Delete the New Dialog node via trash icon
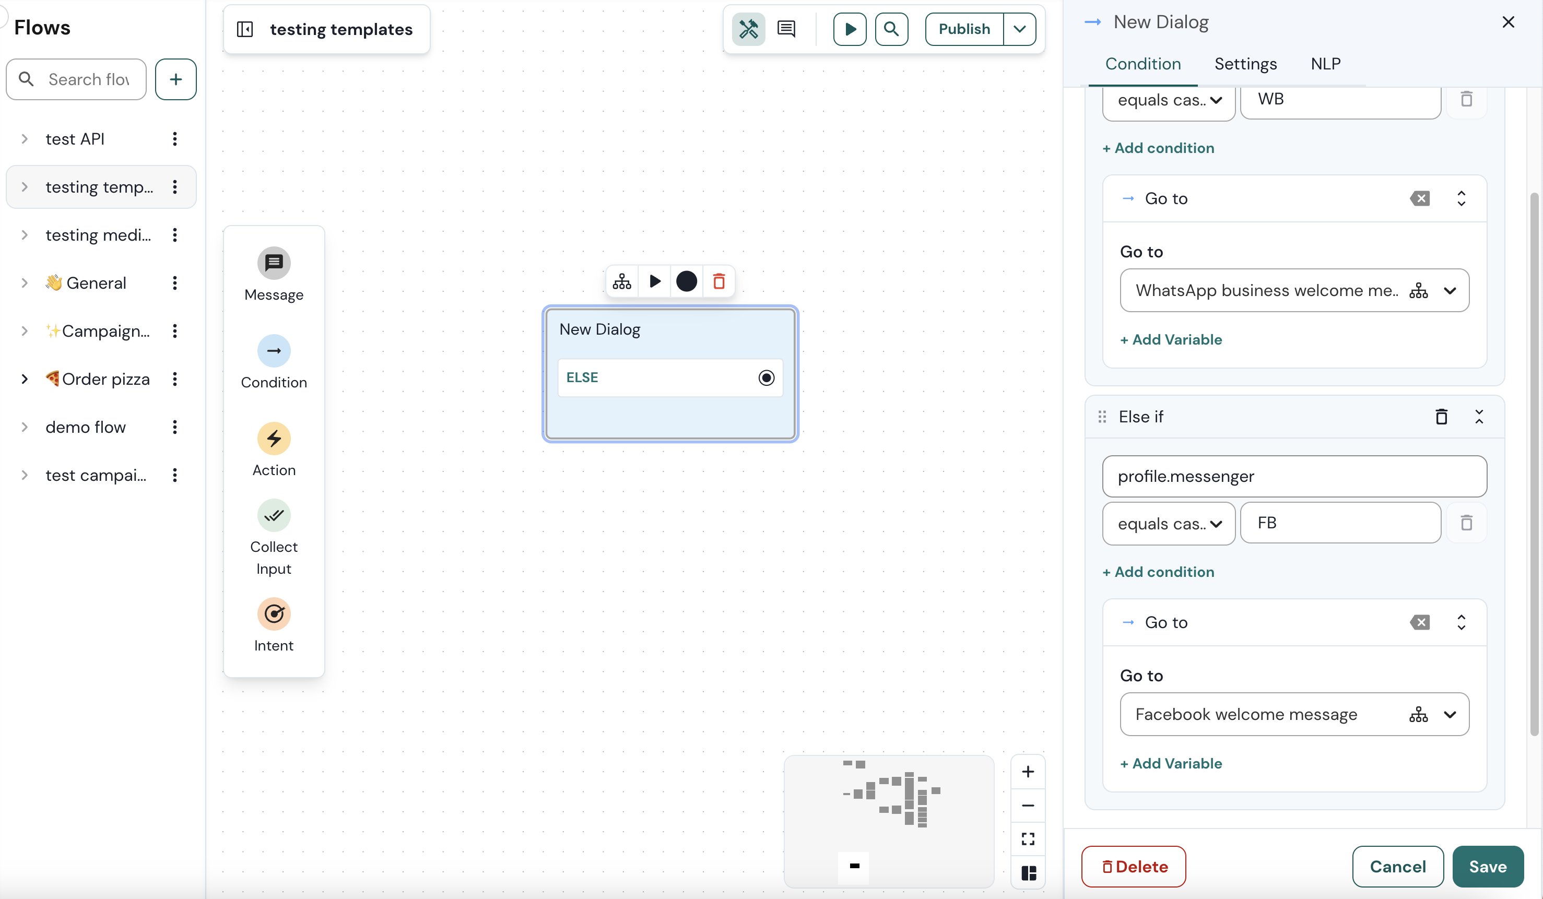This screenshot has height=899, width=1543. click(x=719, y=281)
